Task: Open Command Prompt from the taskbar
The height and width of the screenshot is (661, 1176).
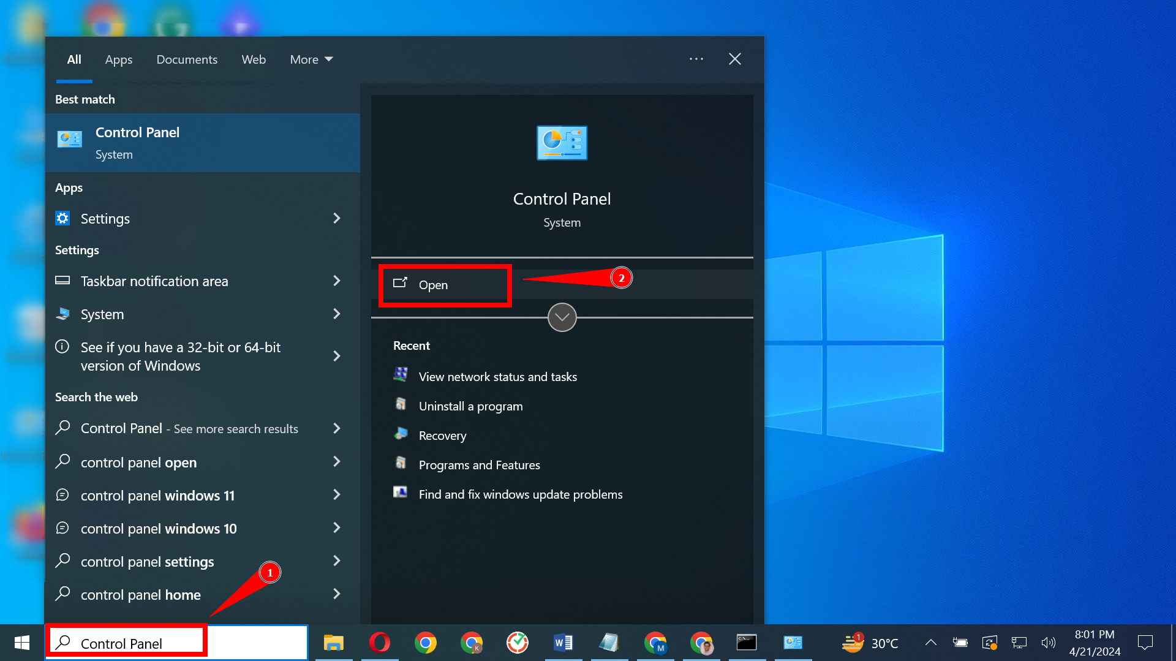Action: (x=747, y=643)
